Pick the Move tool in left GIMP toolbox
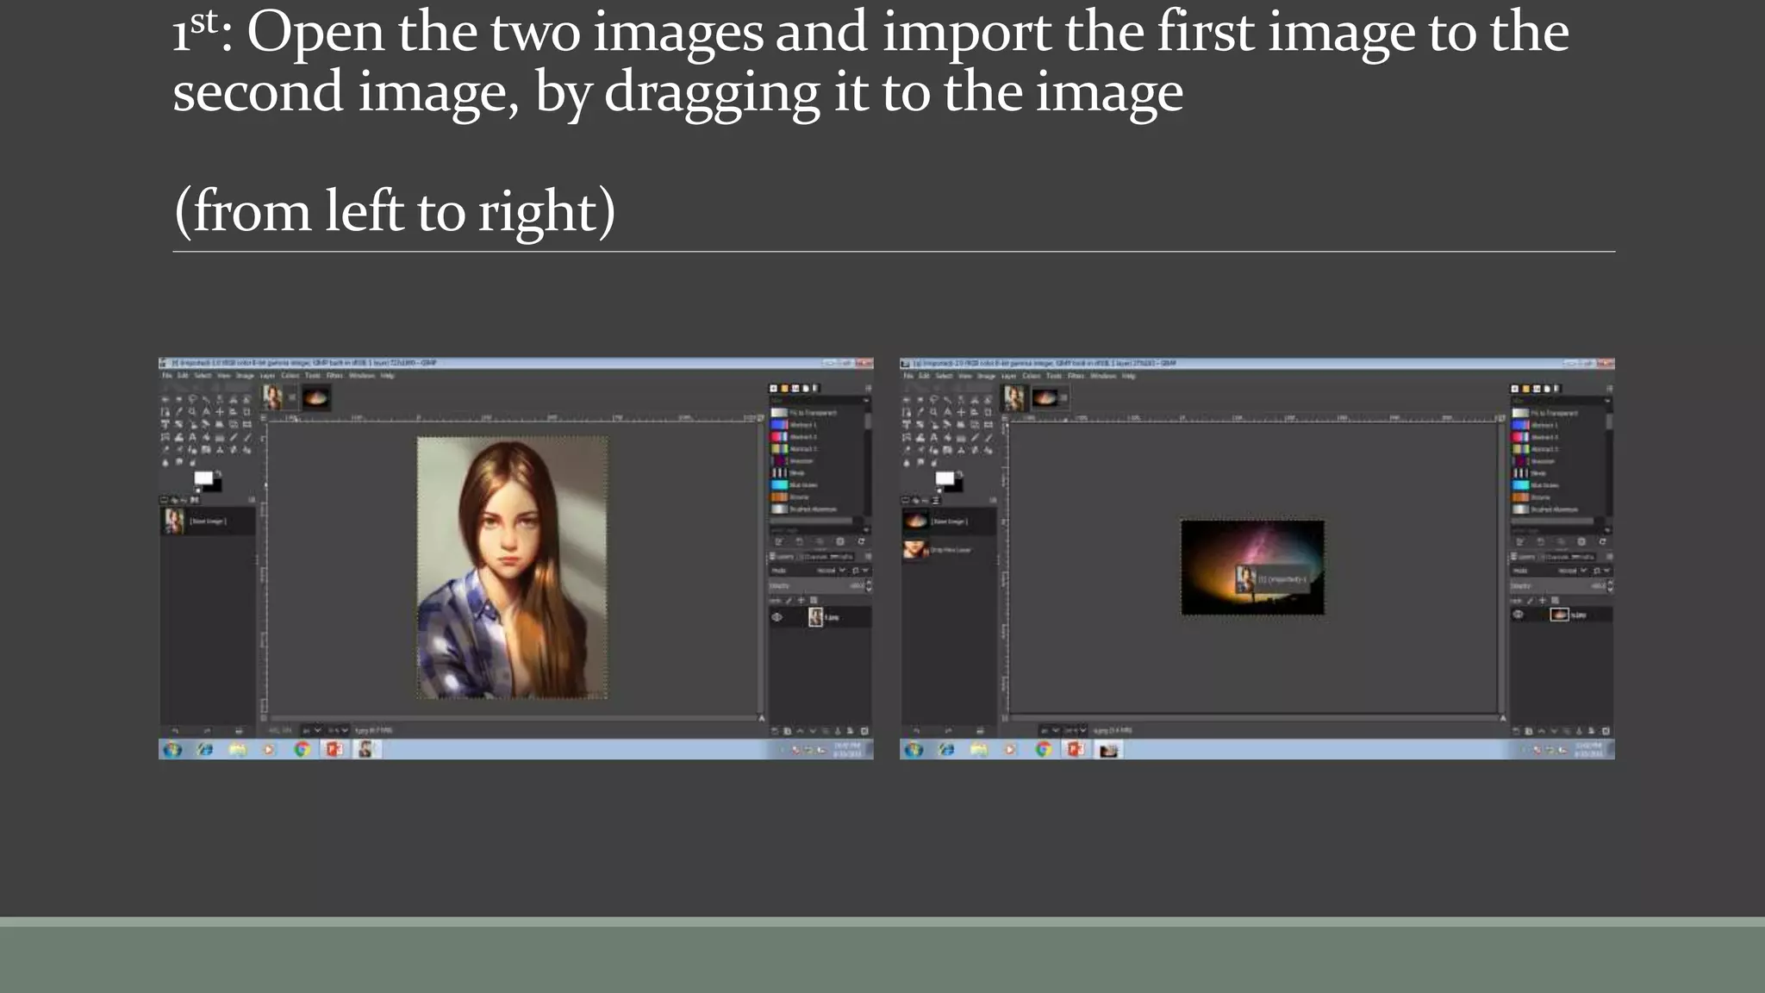This screenshot has width=1765, height=993. pyautogui.click(x=220, y=412)
